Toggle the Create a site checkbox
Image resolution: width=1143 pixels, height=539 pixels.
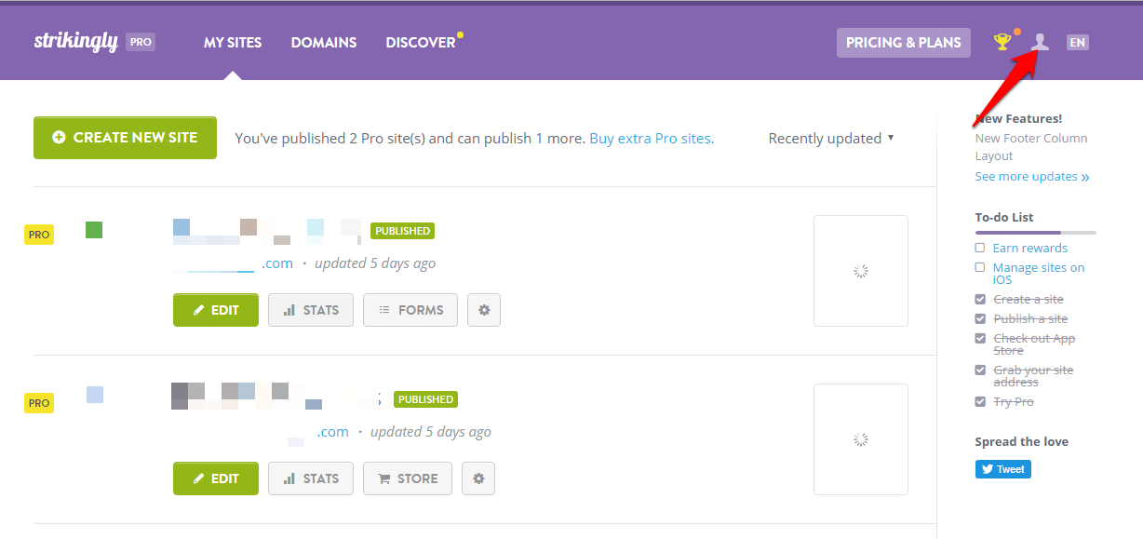[x=980, y=299]
